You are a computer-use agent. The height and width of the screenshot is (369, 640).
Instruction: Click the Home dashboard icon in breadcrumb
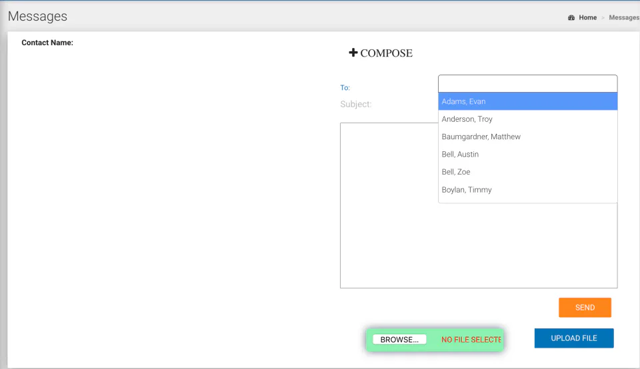click(571, 17)
